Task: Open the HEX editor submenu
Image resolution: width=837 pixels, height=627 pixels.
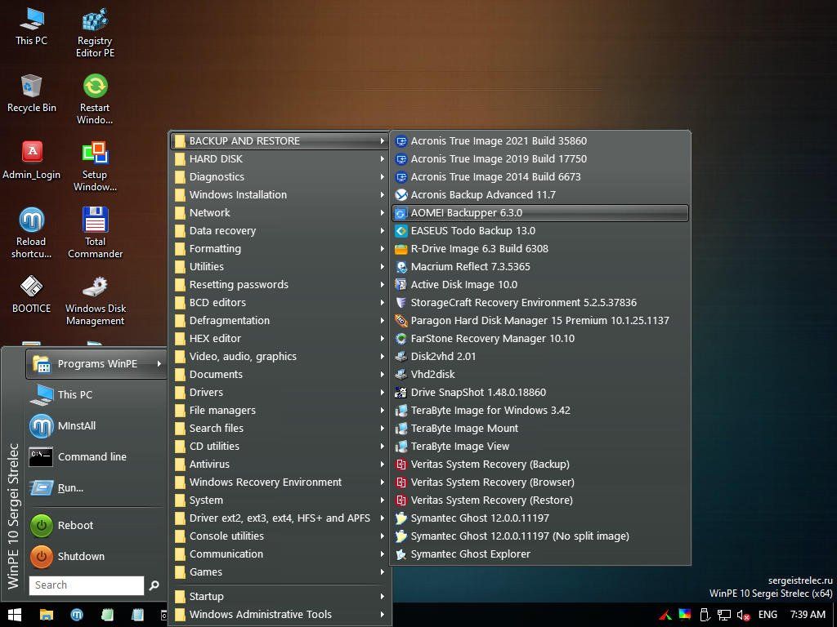Action: (x=280, y=339)
